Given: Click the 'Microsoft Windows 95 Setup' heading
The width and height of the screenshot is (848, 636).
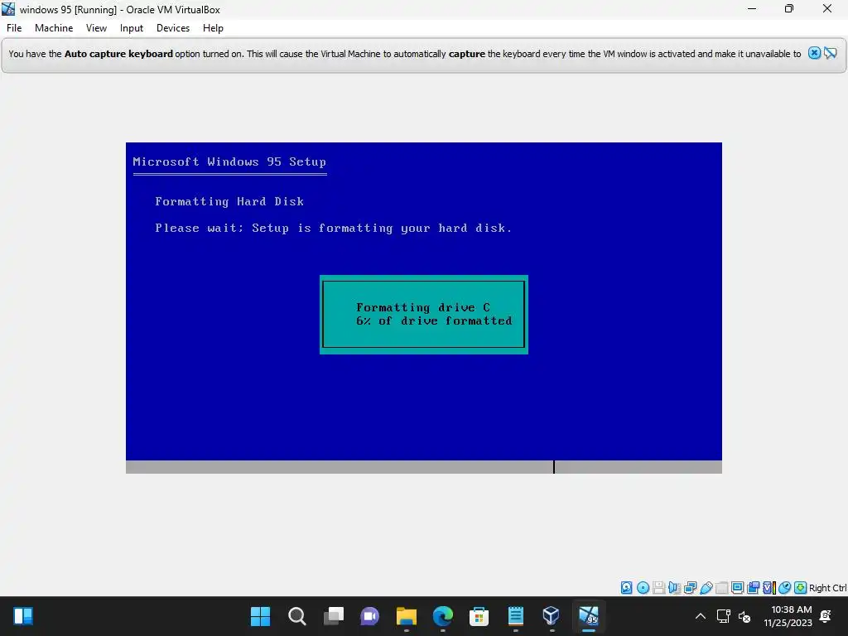Looking at the screenshot, I should (229, 161).
